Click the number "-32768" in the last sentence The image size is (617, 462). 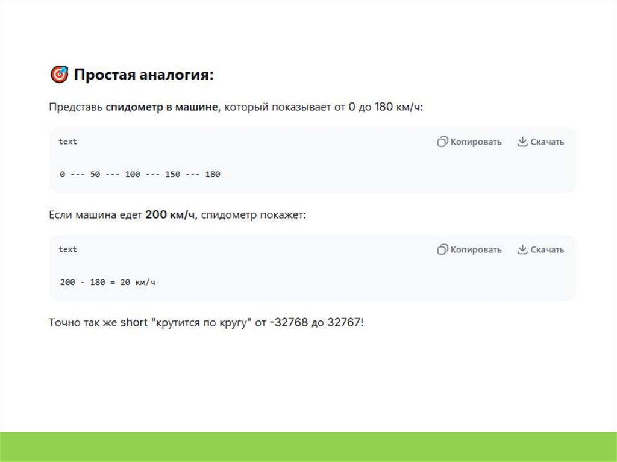[288, 323]
